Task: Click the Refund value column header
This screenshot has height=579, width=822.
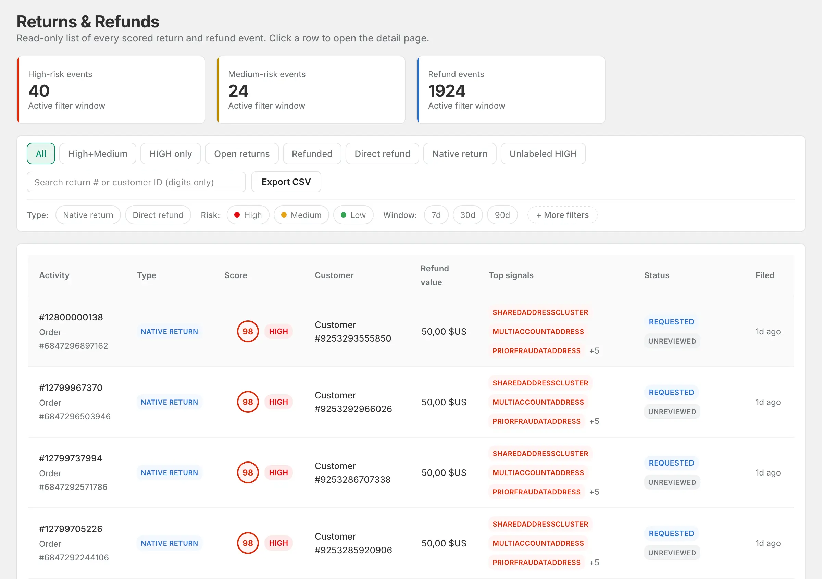Action: 435,275
